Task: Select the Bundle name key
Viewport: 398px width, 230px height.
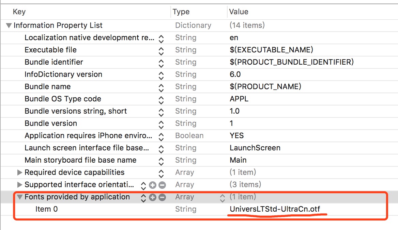Action: pos(47,87)
